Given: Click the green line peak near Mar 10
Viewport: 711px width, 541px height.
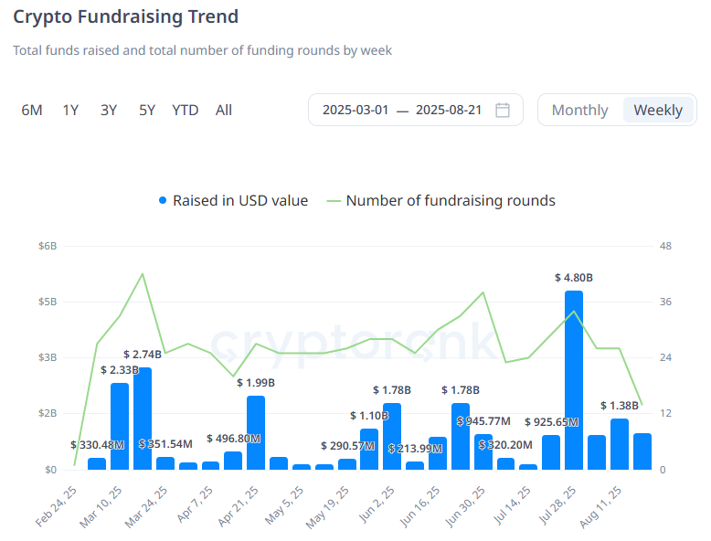Looking at the screenshot, I should pyautogui.click(x=143, y=273).
